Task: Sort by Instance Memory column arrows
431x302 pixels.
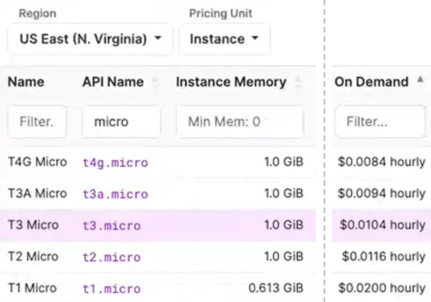Action: pyautogui.click(x=298, y=82)
